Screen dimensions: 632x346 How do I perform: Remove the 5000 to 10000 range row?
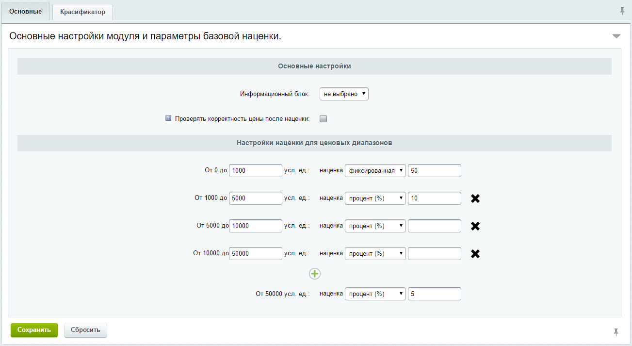point(475,226)
